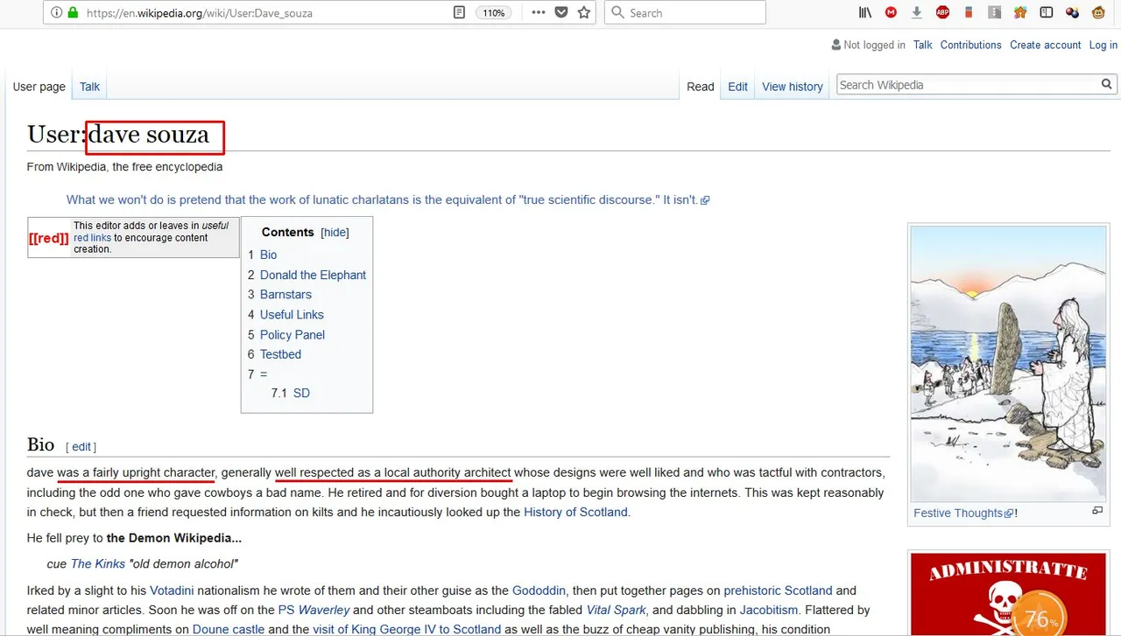Click the magnifier icon in browser search box
Screen dimensions: 1121x636
[618, 13]
